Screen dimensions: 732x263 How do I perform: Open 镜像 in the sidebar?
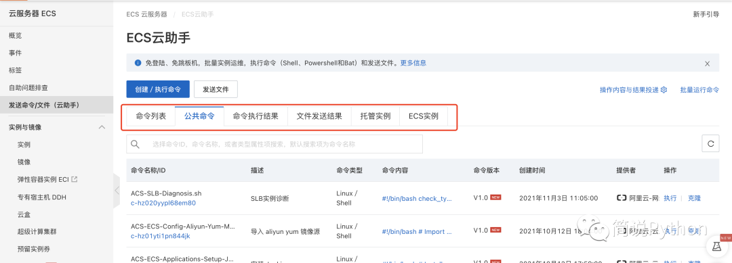24,162
